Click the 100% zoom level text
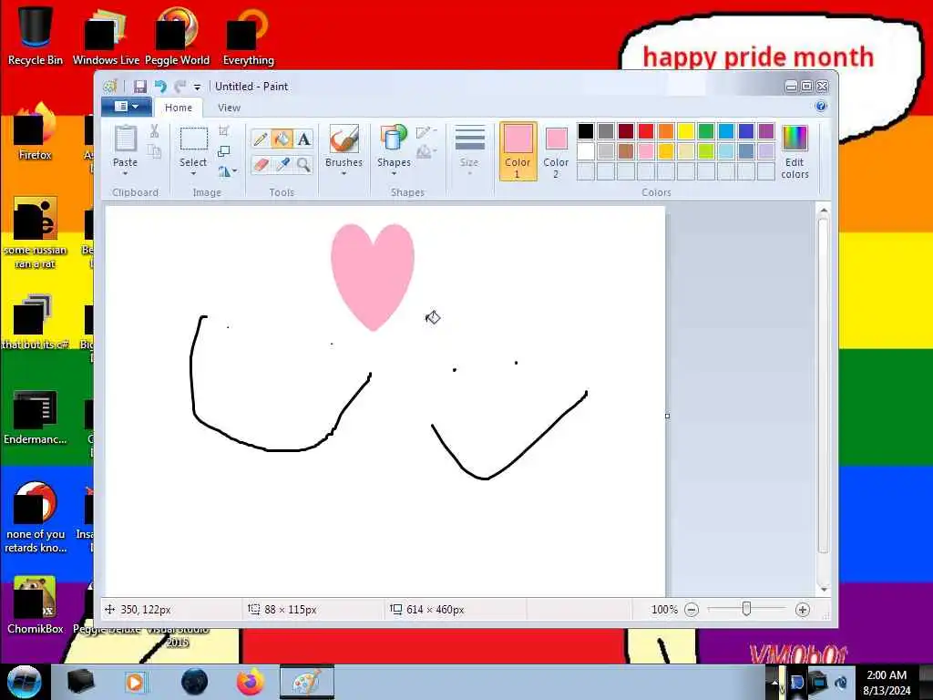Screen dimensions: 933x700 [x=664, y=610]
